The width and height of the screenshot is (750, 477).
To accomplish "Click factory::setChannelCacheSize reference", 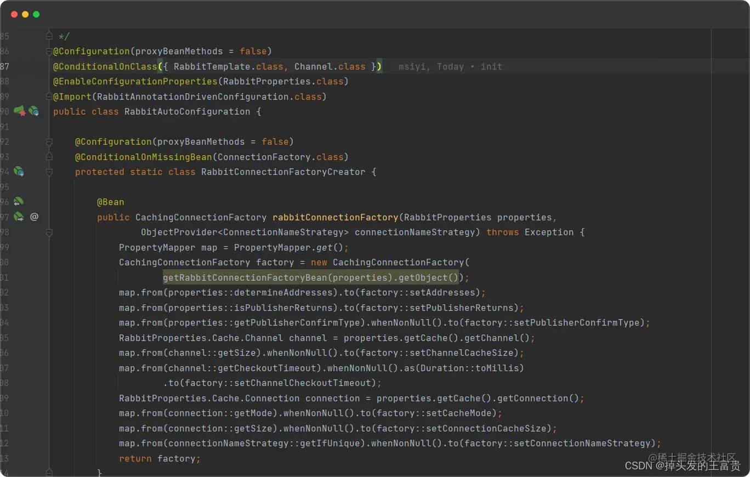I will point(437,353).
